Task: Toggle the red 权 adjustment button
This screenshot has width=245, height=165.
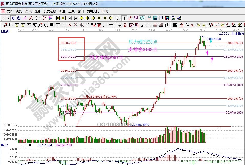Action: pos(44,18)
